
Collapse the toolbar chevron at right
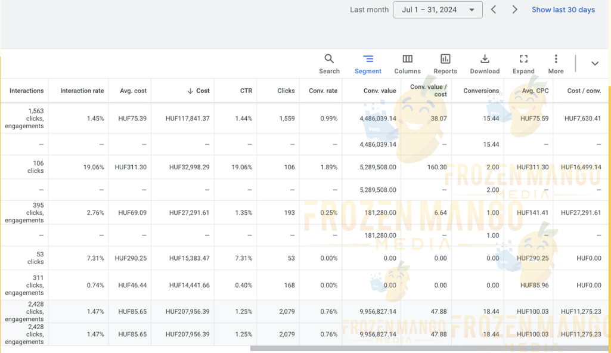coord(594,63)
